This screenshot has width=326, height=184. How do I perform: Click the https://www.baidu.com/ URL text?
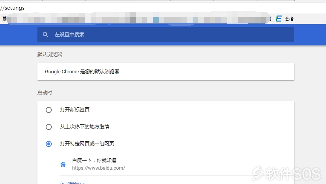pos(99,168)
